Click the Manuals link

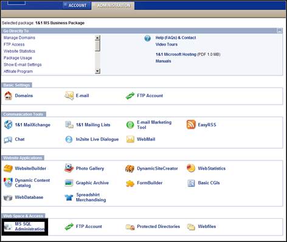pos(163,61)
